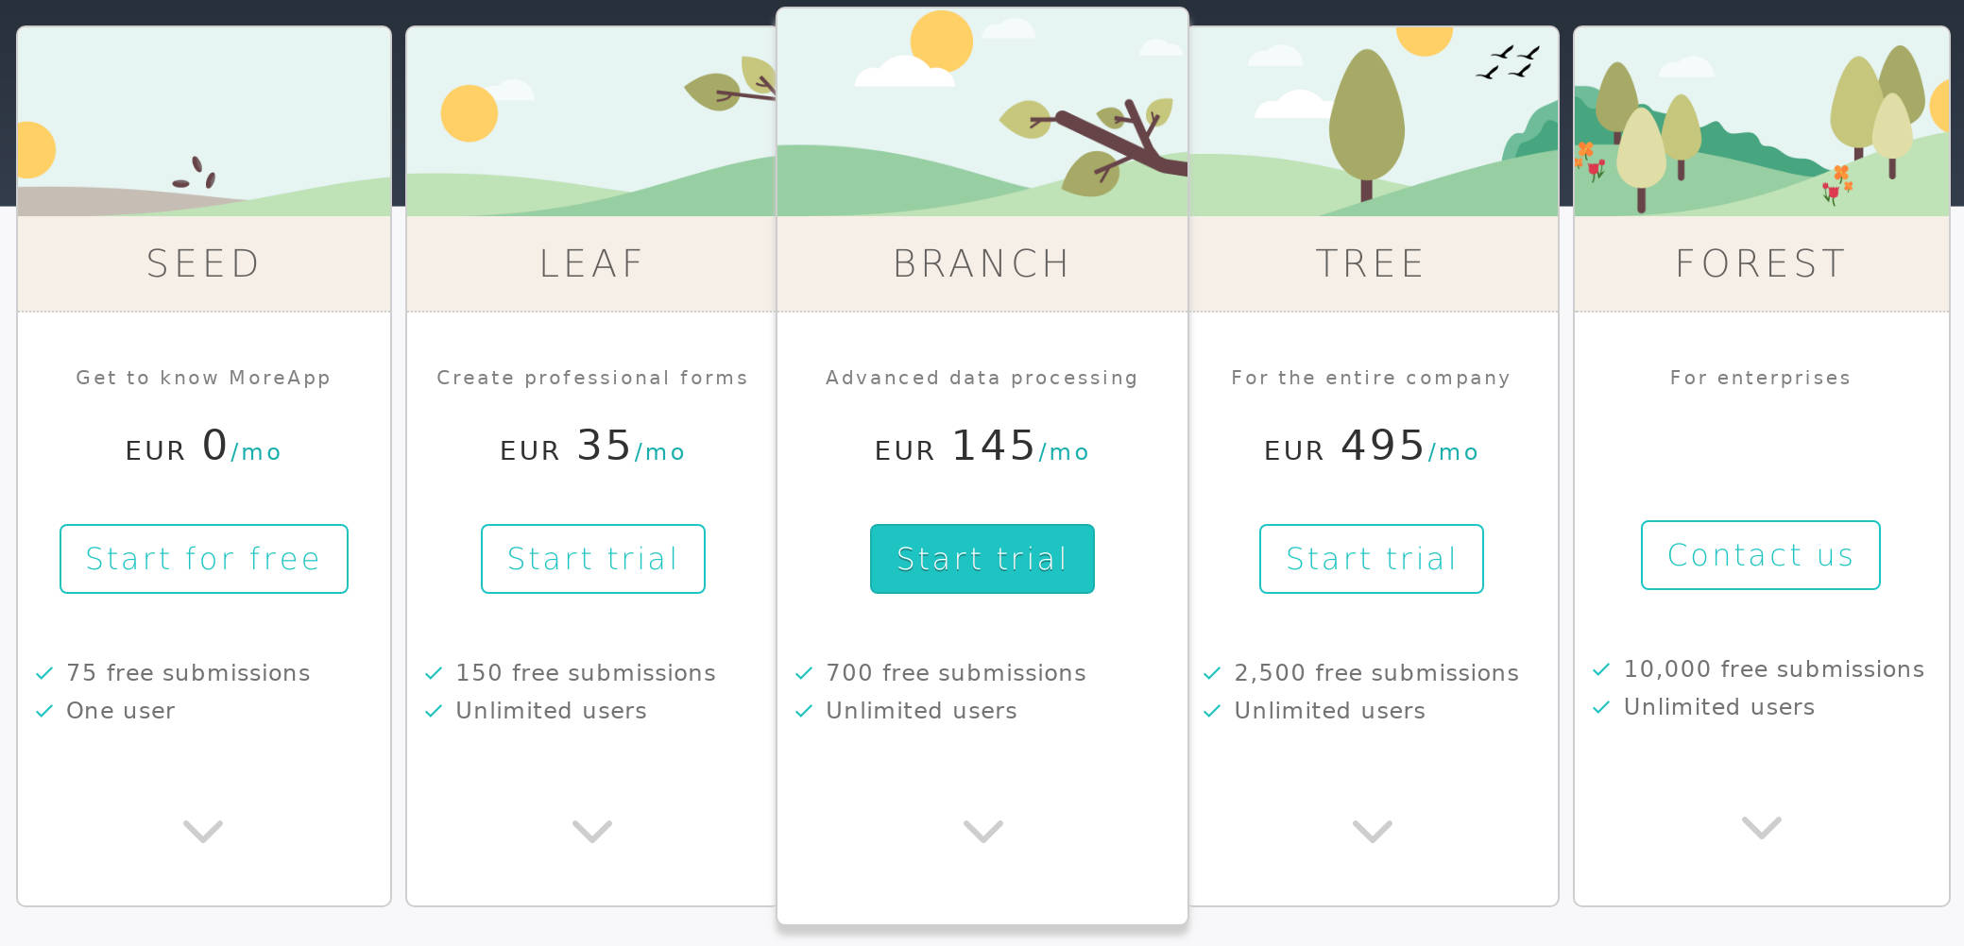This screenshot has width=1964, height=946.
Task: Click the checkmark beside 10,000 free submissions
Action: pos(1599,669)
